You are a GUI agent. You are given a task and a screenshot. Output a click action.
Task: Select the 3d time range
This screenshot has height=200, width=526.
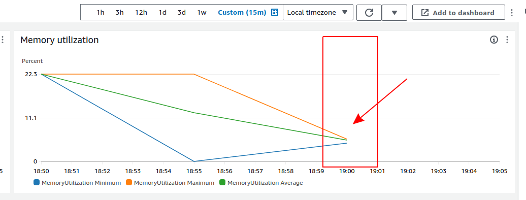coord(181,12)
